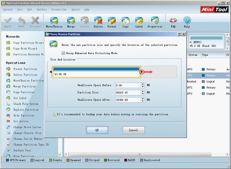Open the Wizard menu
The width and height of the screenshot is (231, 169).
[x=75, y=9]
